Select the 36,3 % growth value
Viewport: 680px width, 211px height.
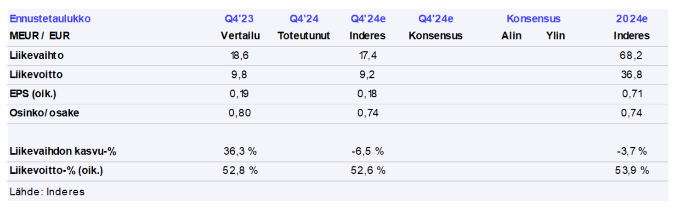(x=239, y=151)
